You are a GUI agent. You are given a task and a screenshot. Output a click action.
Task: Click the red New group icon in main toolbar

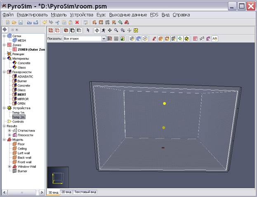pos(127,22)
